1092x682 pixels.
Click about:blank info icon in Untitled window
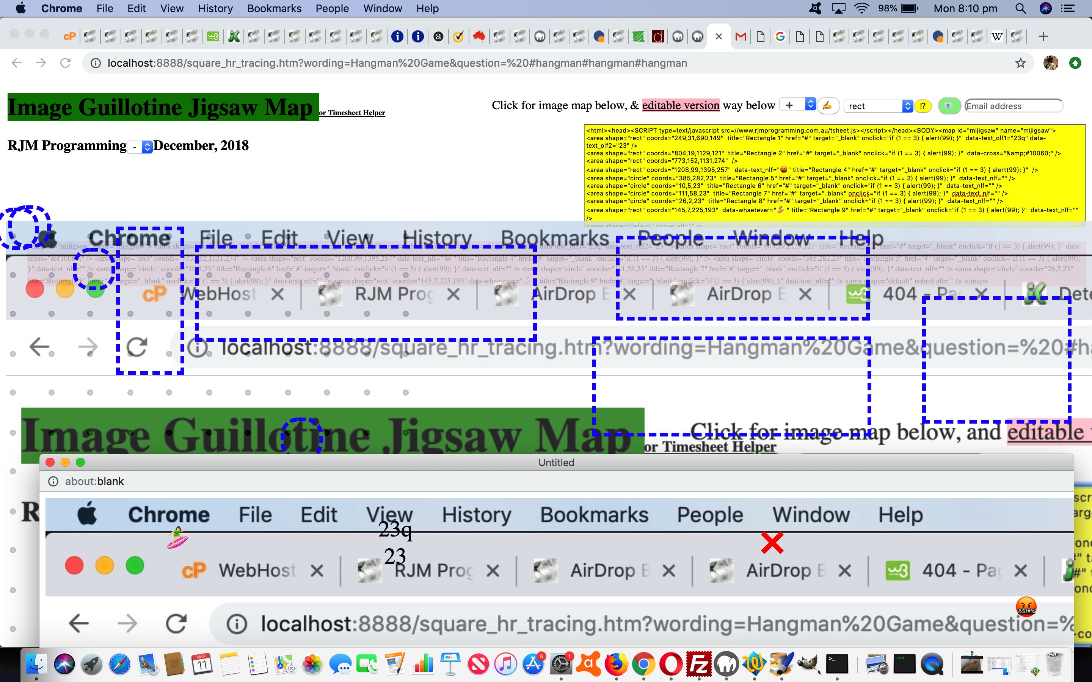click(x=53, y=481)
